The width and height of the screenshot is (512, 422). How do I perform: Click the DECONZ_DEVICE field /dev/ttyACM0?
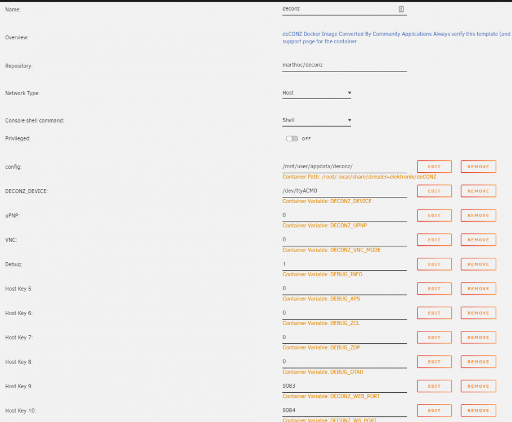pos(344,191)
